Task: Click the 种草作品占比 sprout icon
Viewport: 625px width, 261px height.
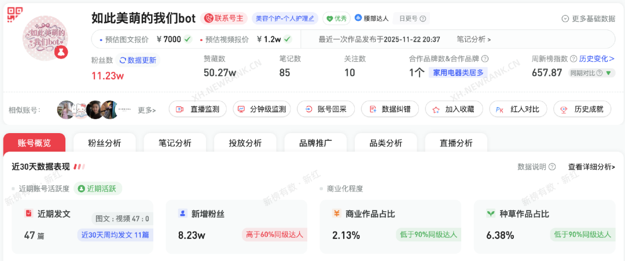Action: click(490, 214)
